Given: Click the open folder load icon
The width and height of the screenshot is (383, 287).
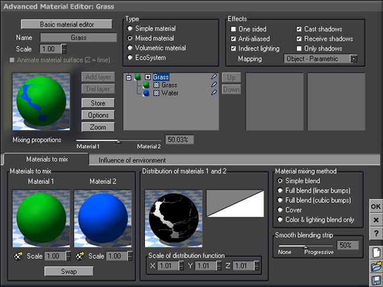Looking at the screenshot, I should click(x=376, y=266).
